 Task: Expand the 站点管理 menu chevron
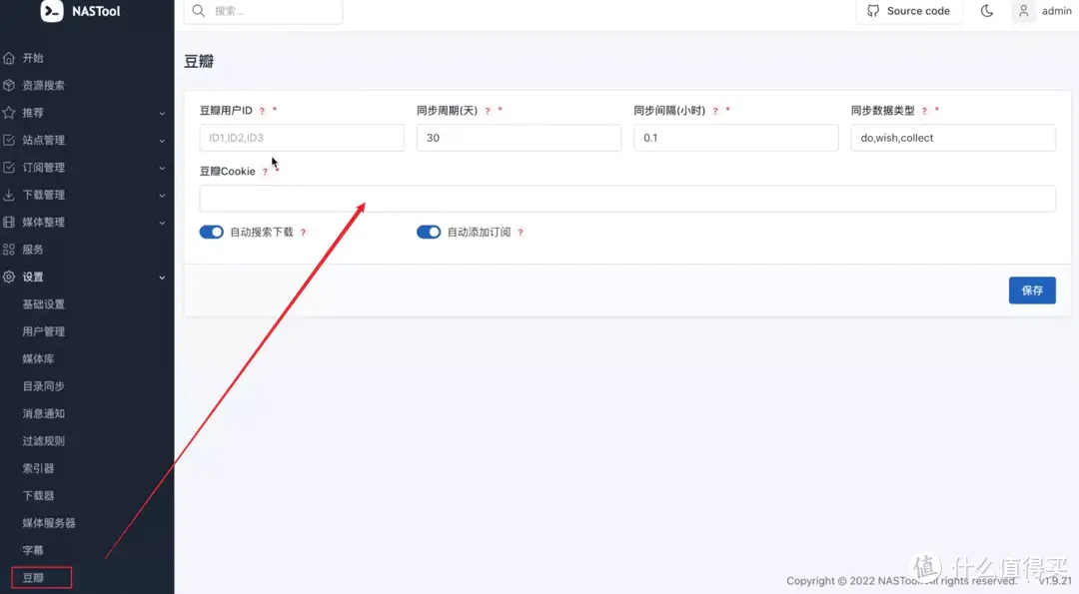click(x=161, y=140)
